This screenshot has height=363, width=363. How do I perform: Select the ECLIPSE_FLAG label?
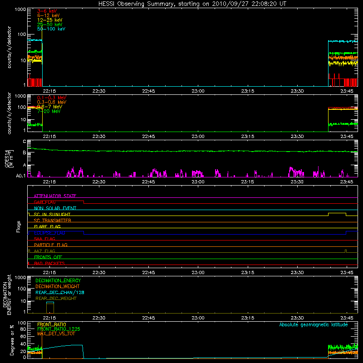(x=49, y=233)
